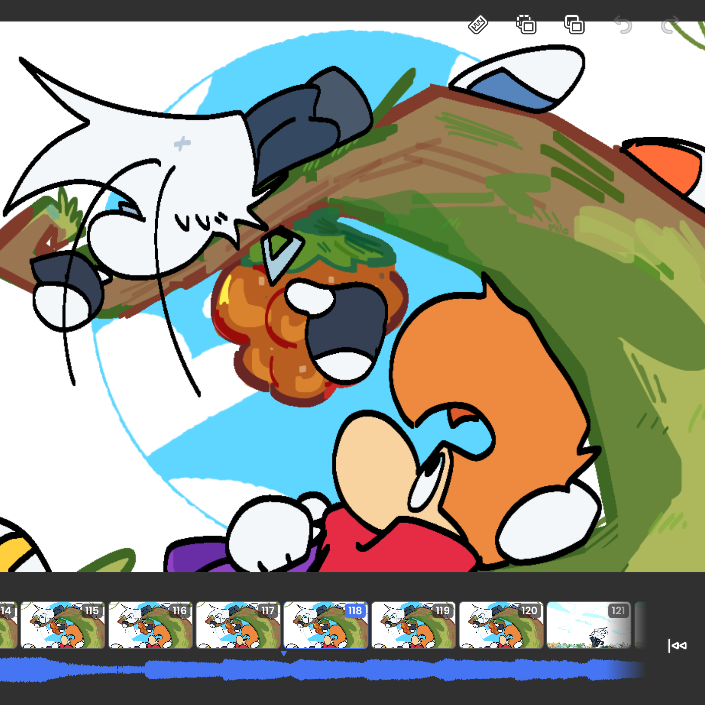Undo the last stroke
Image resolution: width=705 pixels, height=705 pixels.
pos(623,25)
